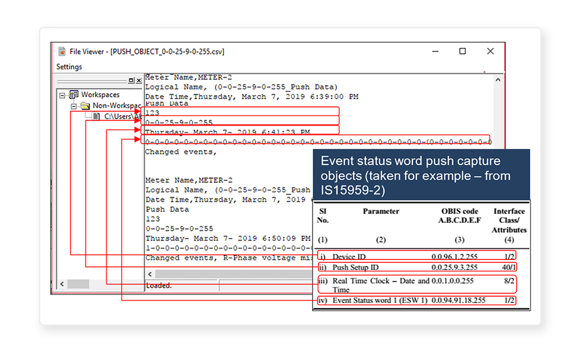Close the File Viewer window

tap(490, 51)
